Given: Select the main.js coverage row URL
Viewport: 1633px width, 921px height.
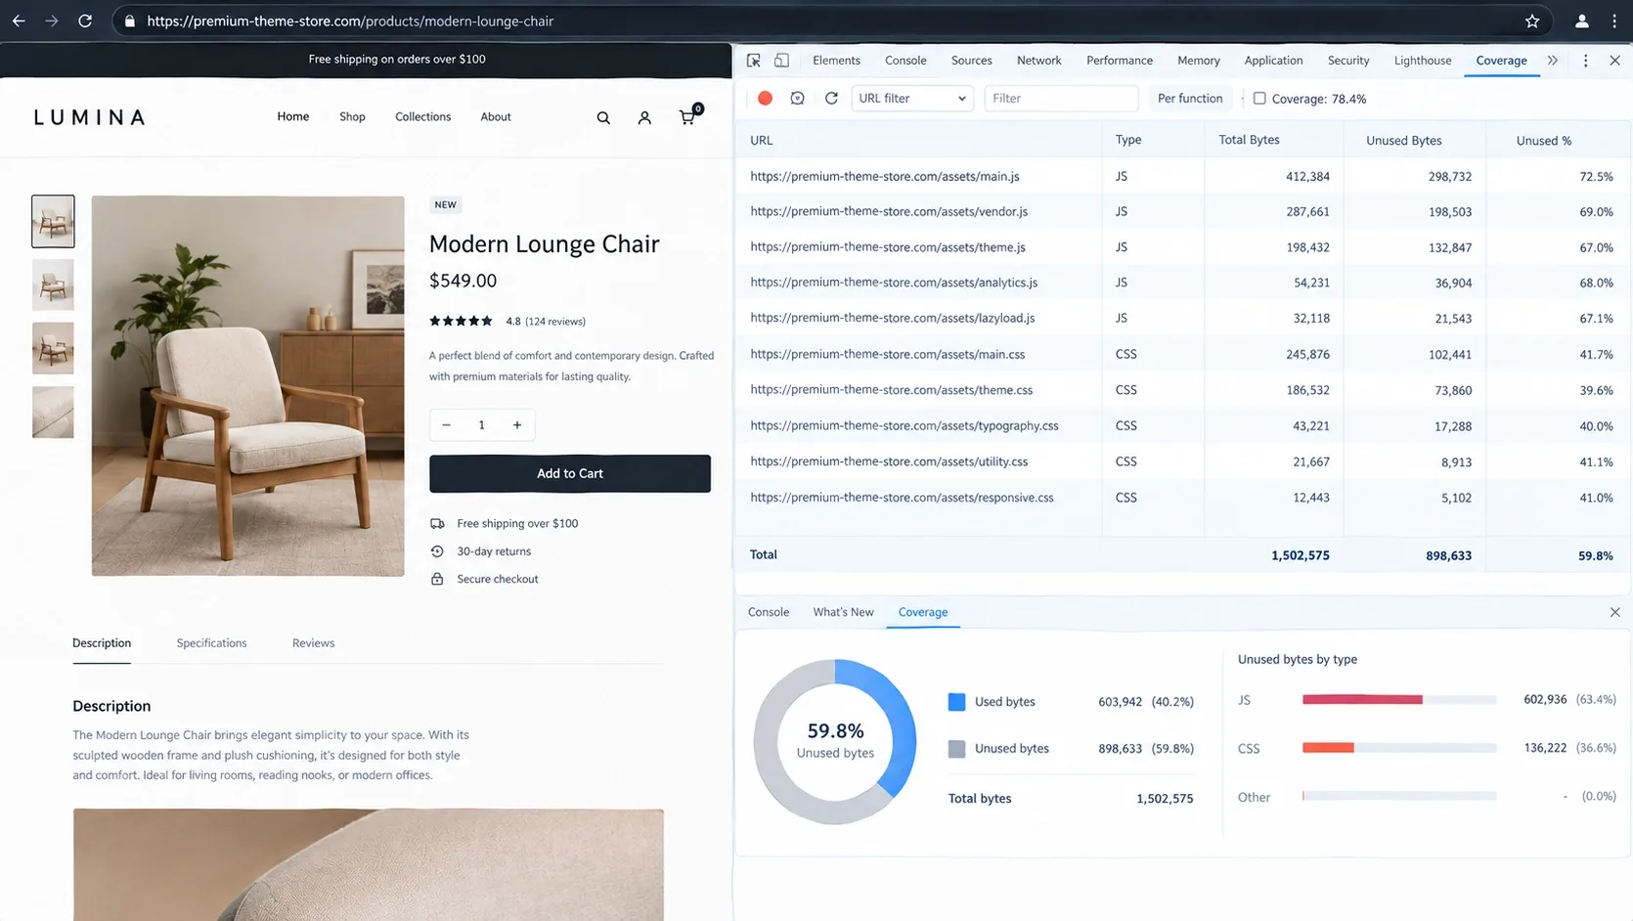Looking at the screenshot, I should pos(885,176).
